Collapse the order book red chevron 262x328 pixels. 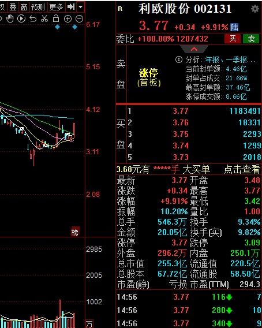(x=194, y=49)
